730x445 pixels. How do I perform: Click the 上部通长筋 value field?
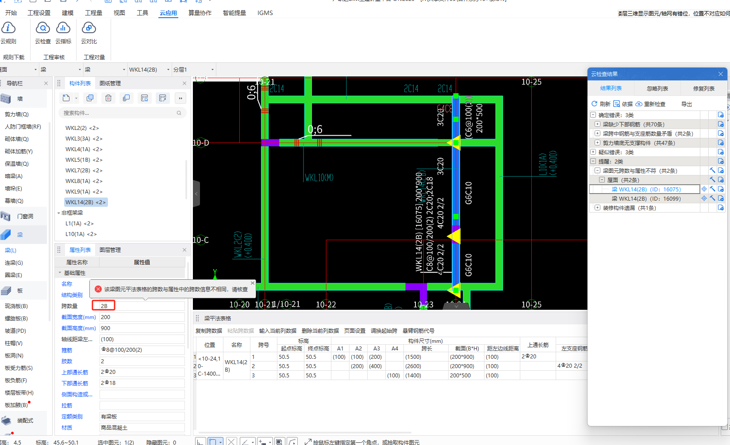click(x=142, y=372)
